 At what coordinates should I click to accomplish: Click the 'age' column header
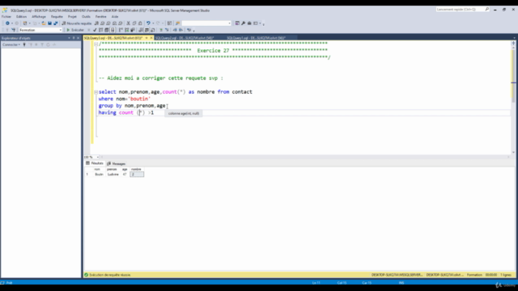point(125,169)
